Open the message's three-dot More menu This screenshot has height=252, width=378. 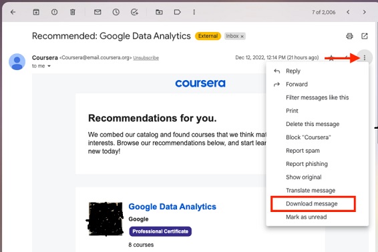pos(365,58)
